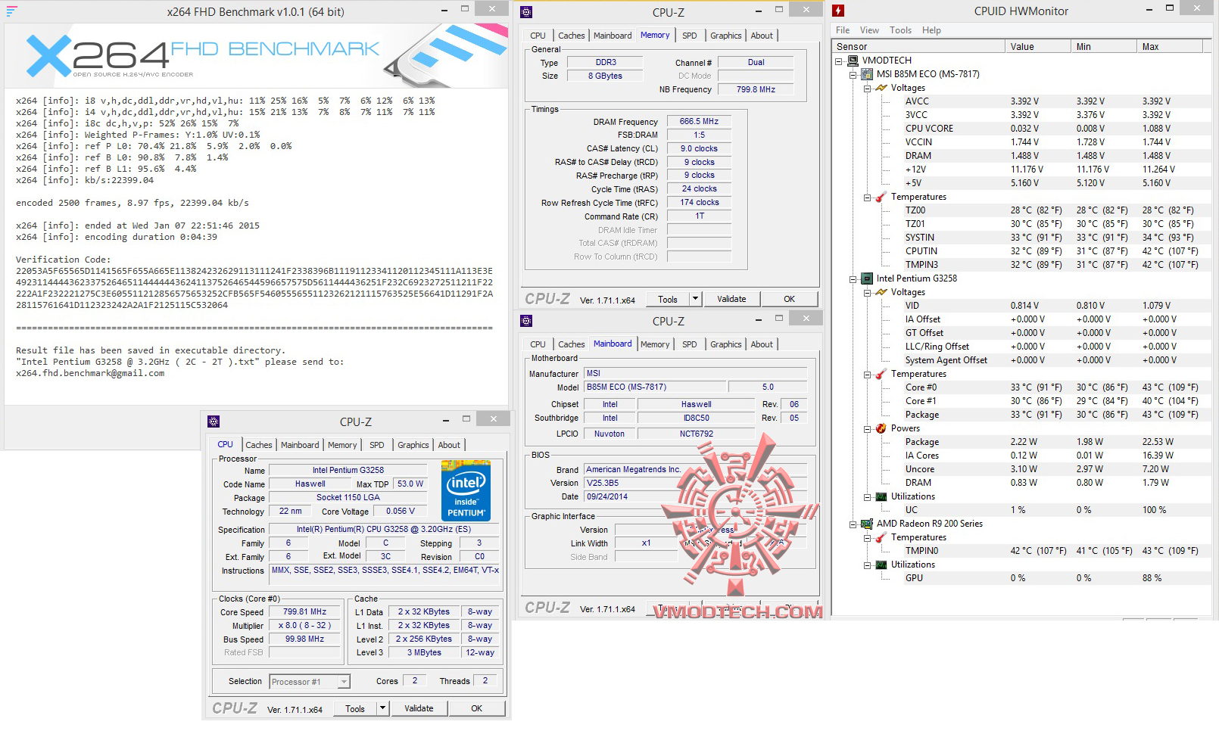The height and width of the screenshot is (731, 1219).
Task: Open the File menu in HWMonitor
Action: tap(843, 30)
